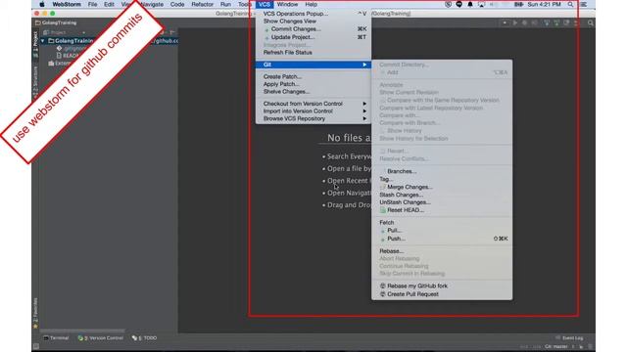Open the vertical Favorites tool window tab

click(x=35, y=313)
